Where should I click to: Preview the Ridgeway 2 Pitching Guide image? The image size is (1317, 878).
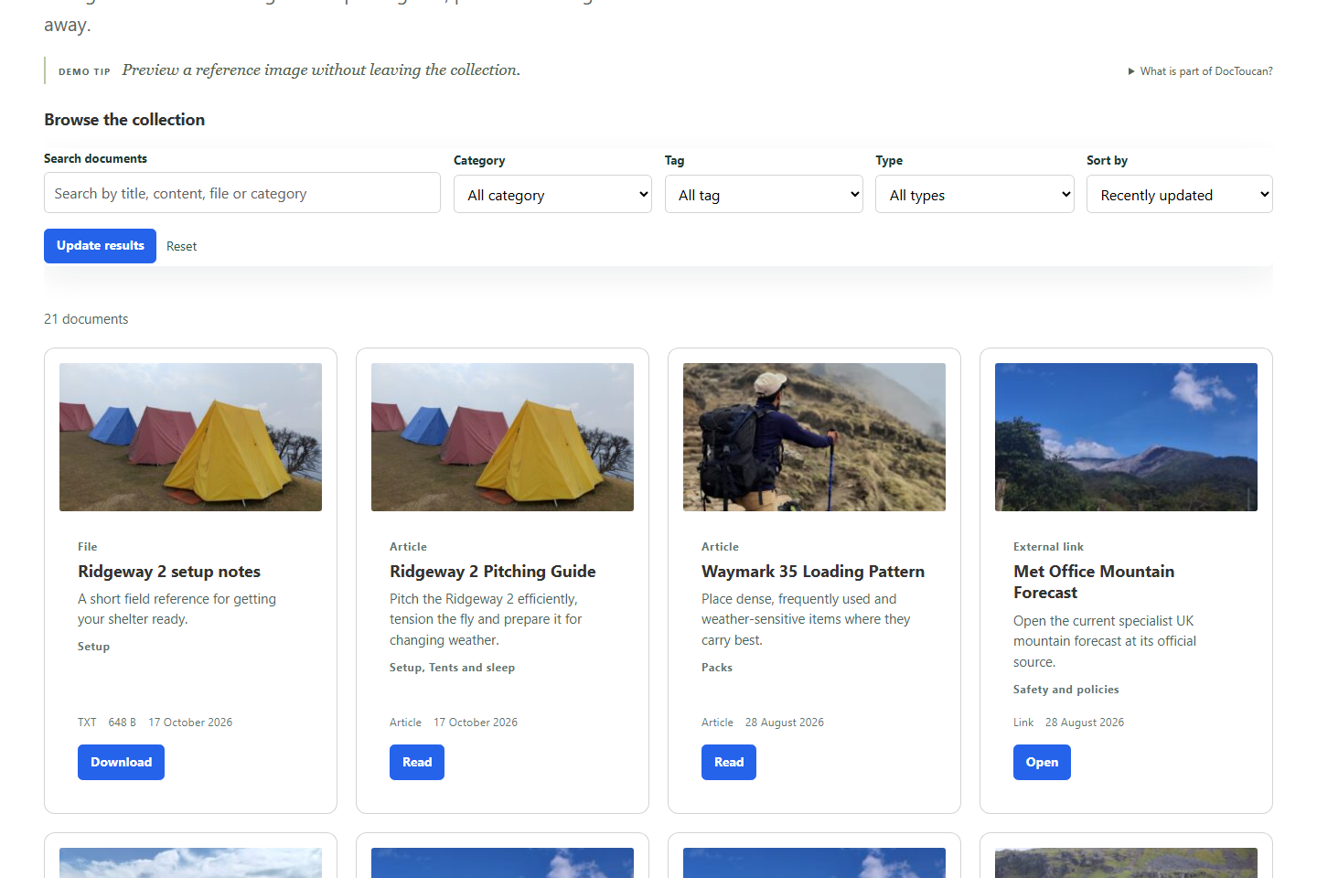pos(502,437)
